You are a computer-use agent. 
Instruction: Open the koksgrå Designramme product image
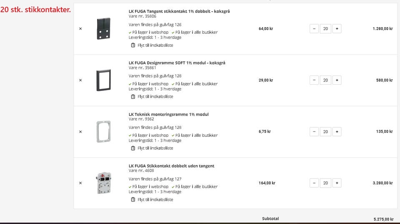[x=103, y=80]
